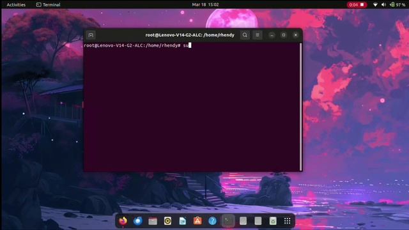Image resolution: width=409 pixels, height=230 pixels.
Task: Open the Help icon in the dock
Action: tap(212, 221)
